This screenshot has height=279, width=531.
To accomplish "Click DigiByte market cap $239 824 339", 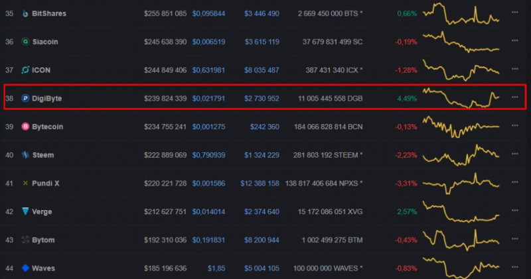I will point(165,98).
